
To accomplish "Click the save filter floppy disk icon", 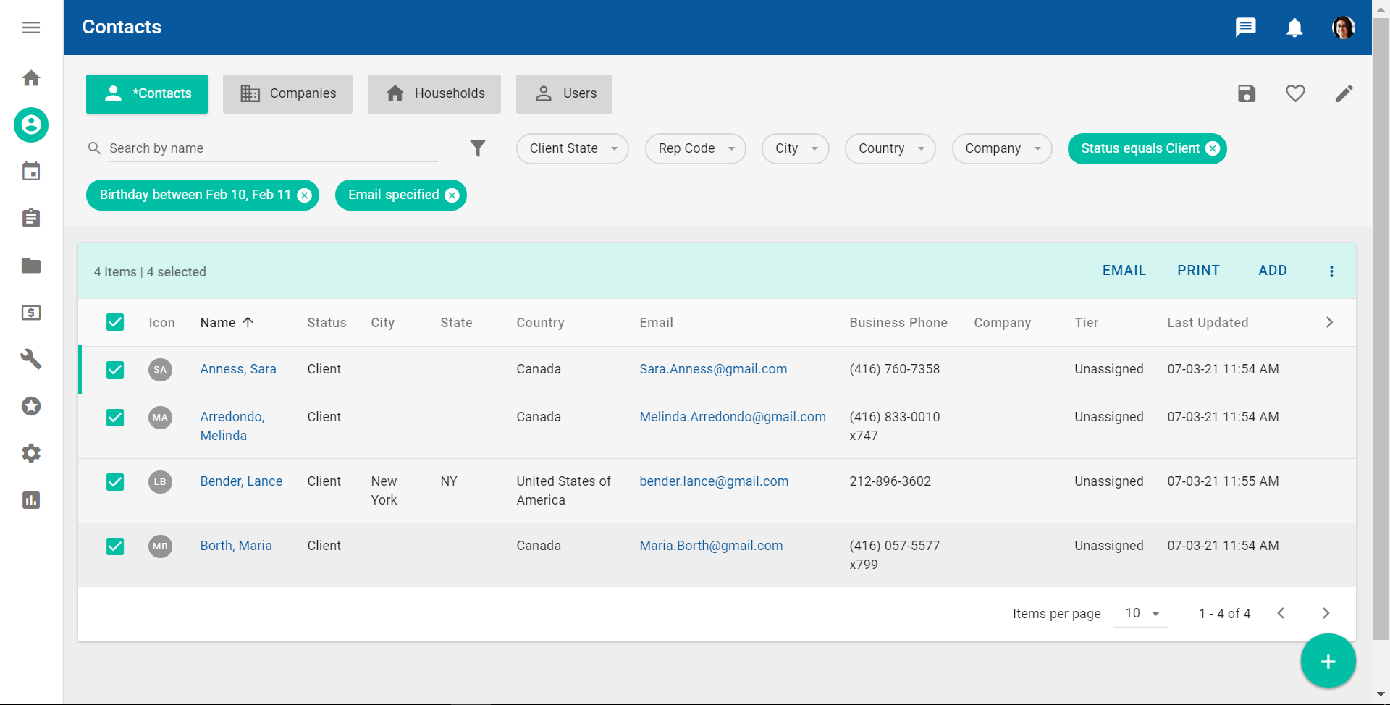I will click(x=1246, y=93).
